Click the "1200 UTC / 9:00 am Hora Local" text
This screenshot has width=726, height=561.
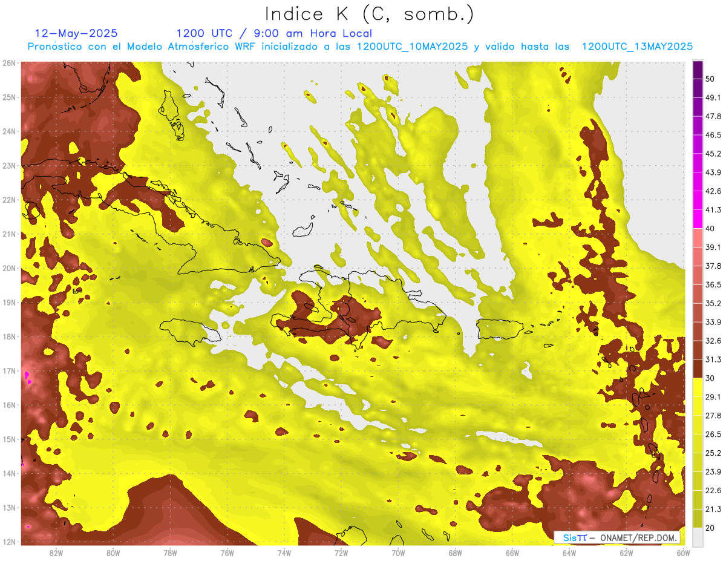pyautogui.click(x=274, y=33)
